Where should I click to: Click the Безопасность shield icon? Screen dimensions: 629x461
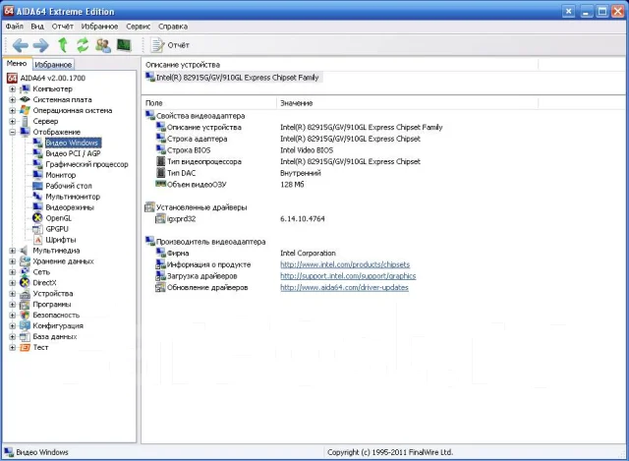click(25, 315)
